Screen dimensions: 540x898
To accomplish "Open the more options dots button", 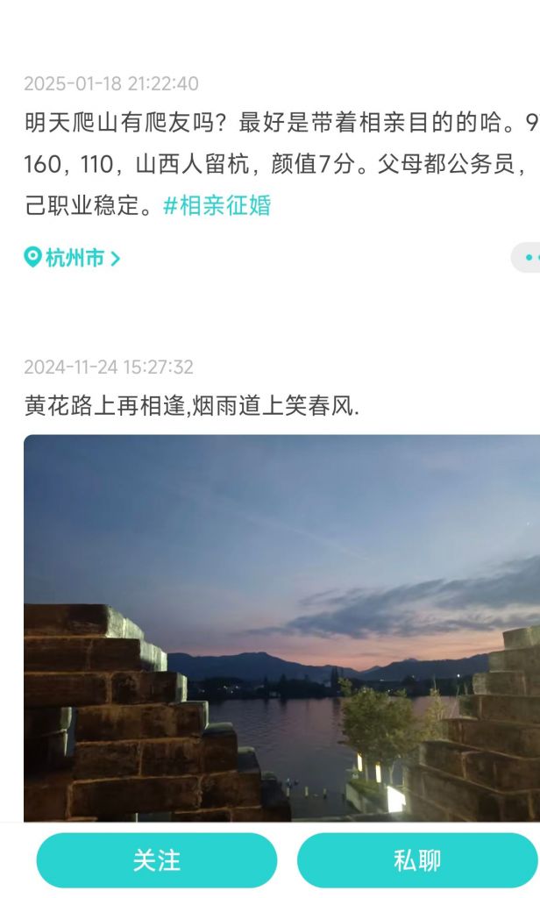I will (x=527, y=258).
